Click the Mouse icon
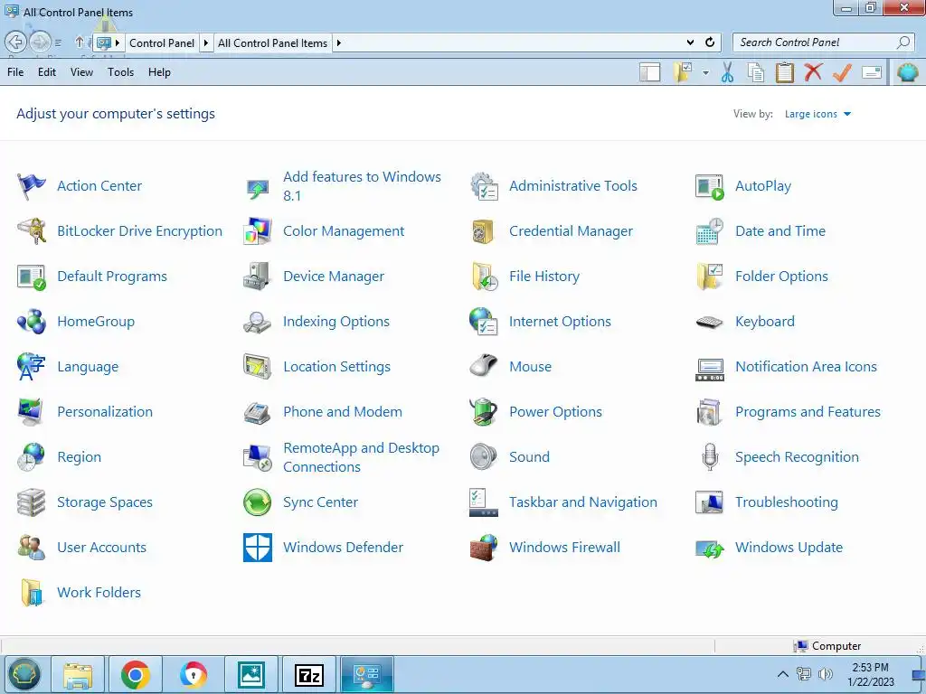The height and width of the screenshot is (694, 926). coord(484,367)
